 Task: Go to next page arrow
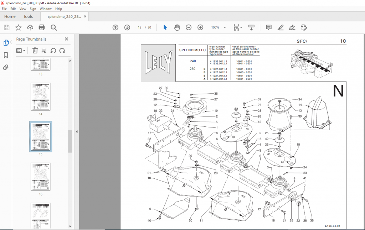[x=127, y=27]
